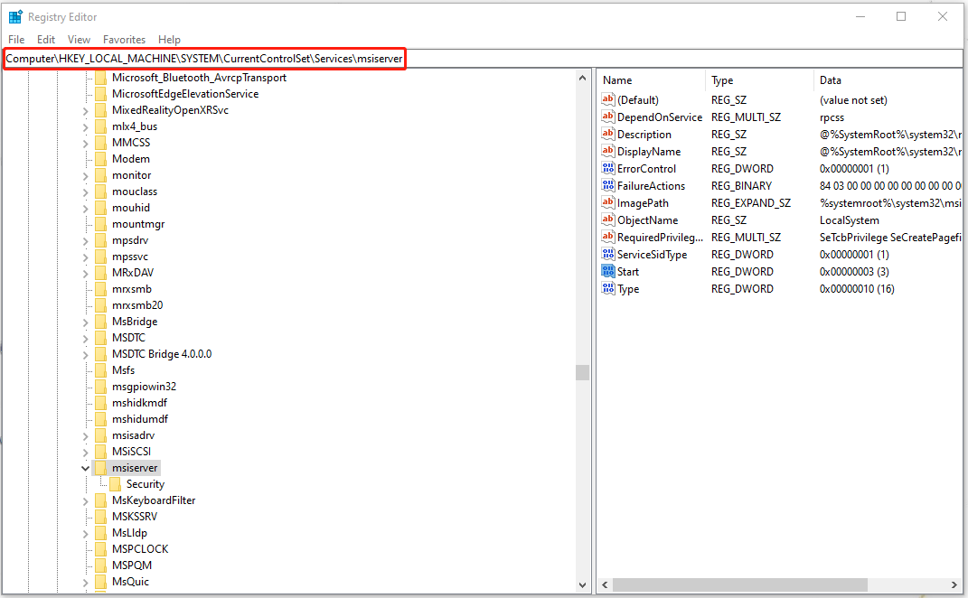Open the File menu
968x598 pixels.
16,40
